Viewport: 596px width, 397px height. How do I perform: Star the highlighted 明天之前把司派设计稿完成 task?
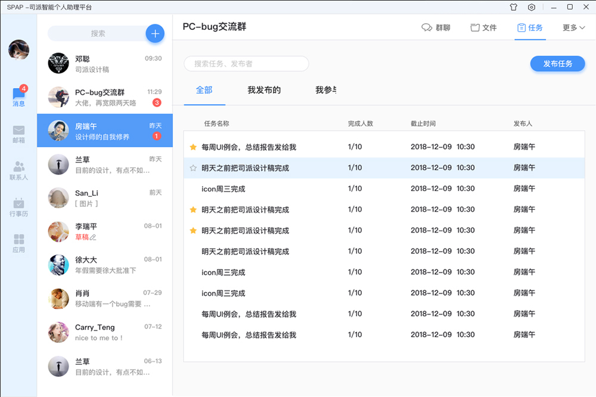pos(193,168)
